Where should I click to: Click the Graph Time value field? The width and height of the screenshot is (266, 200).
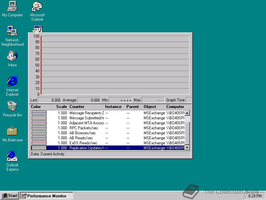click(189, 100)
